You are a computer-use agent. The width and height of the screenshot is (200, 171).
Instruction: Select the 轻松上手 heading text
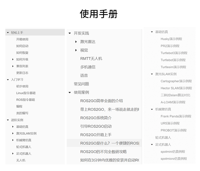tap(17, 33)
